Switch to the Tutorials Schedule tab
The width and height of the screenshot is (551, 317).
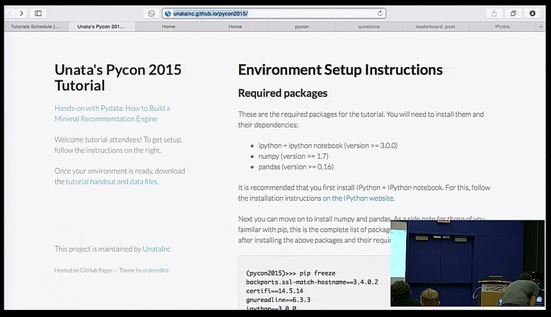coord(35,26)
